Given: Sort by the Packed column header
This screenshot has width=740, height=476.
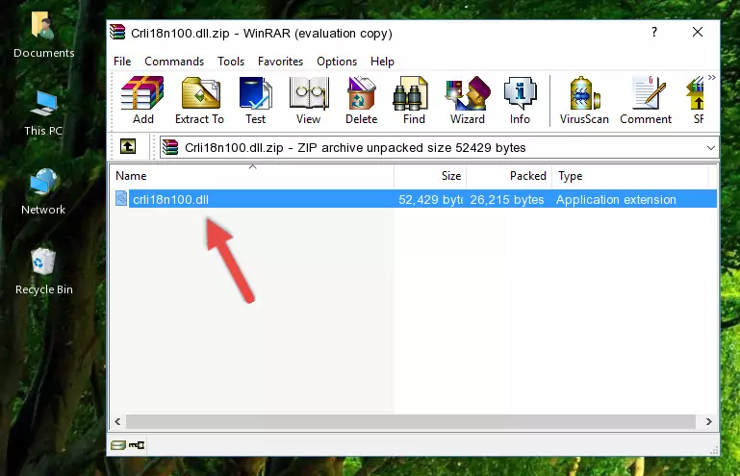Looking at the screenshot, I should (509, 175).
